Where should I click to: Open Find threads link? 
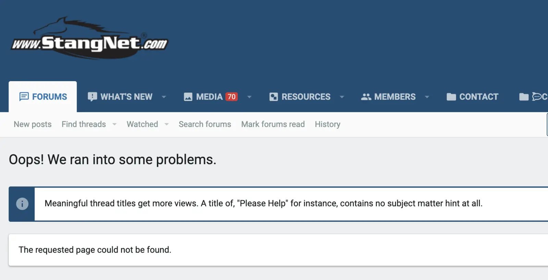pyautogui.click(x=84, y=124)
